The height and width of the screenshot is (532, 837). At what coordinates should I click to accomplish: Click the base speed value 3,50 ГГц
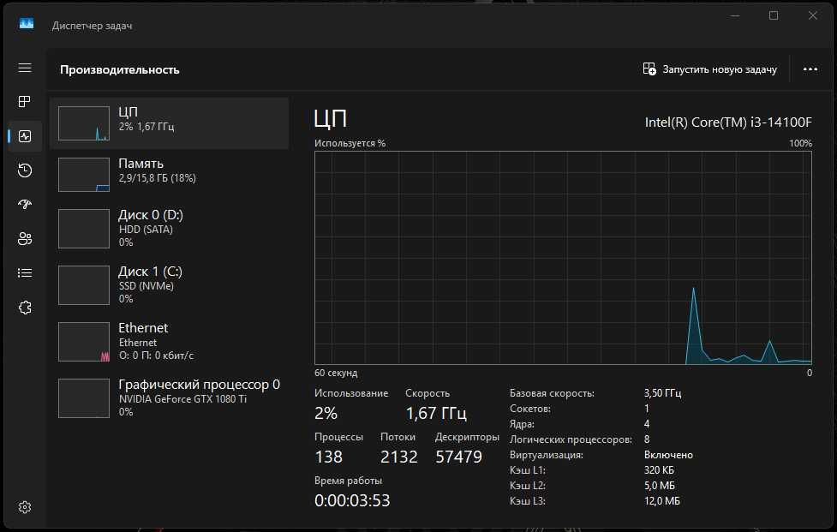(662, 393)
